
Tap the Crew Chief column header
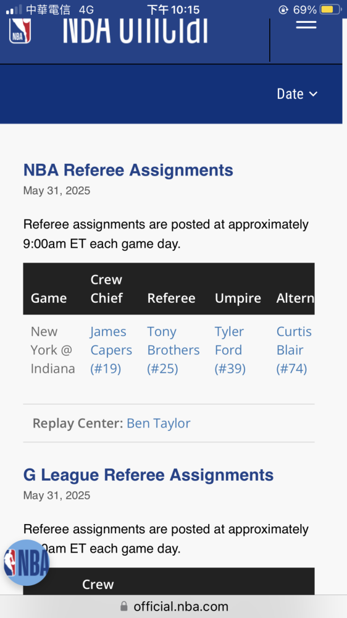click(x=106, y=289)
